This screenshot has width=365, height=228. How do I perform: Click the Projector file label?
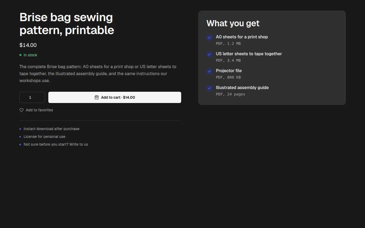tap(229, 71)
